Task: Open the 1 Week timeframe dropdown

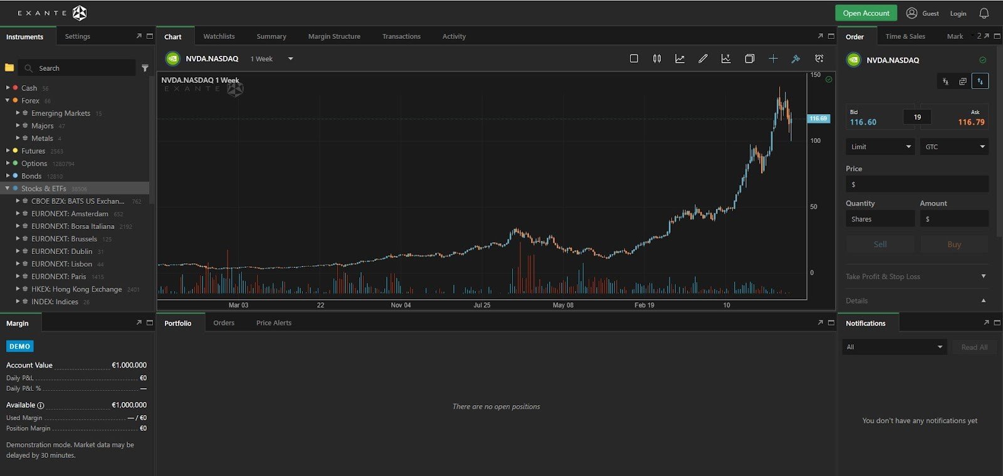Action: click(272, 59)
